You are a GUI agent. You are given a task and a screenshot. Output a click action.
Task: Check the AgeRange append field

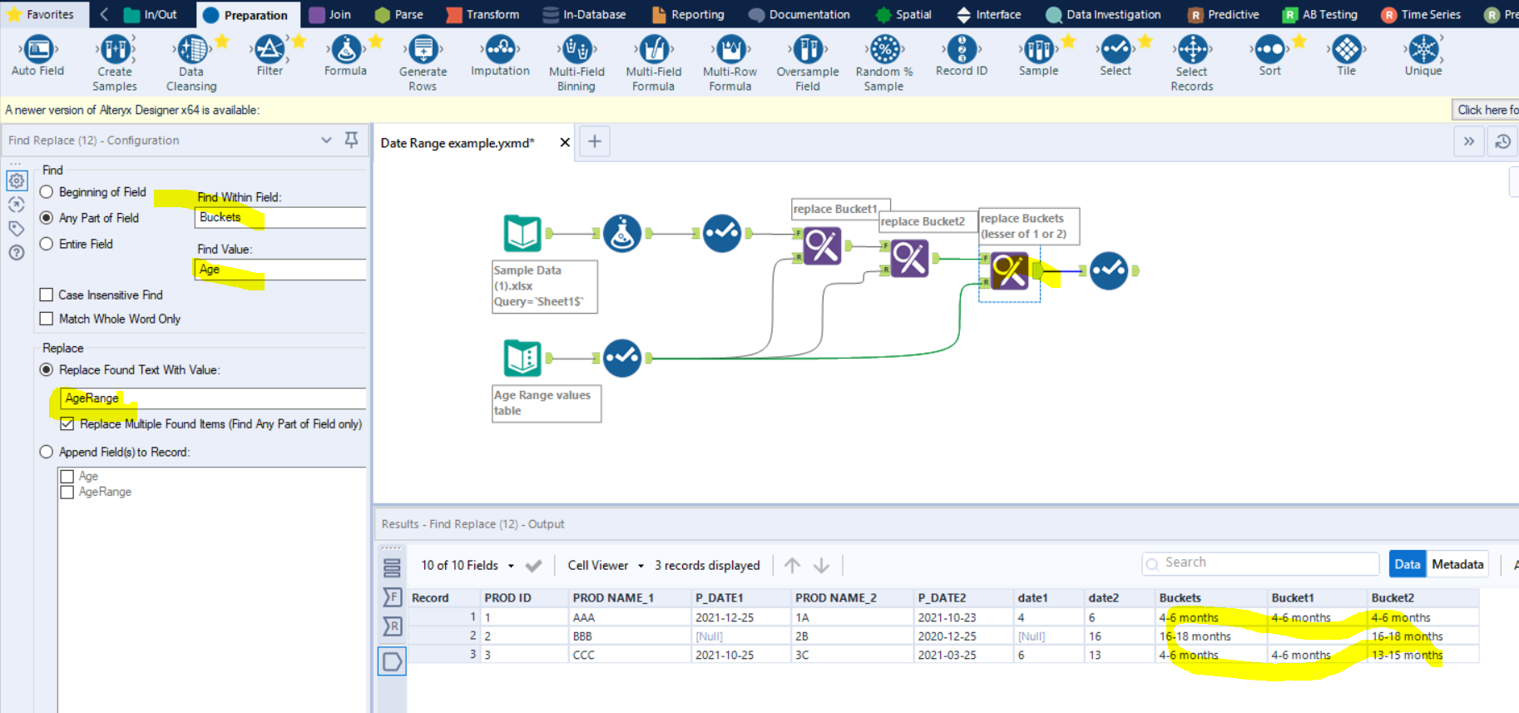67,492
